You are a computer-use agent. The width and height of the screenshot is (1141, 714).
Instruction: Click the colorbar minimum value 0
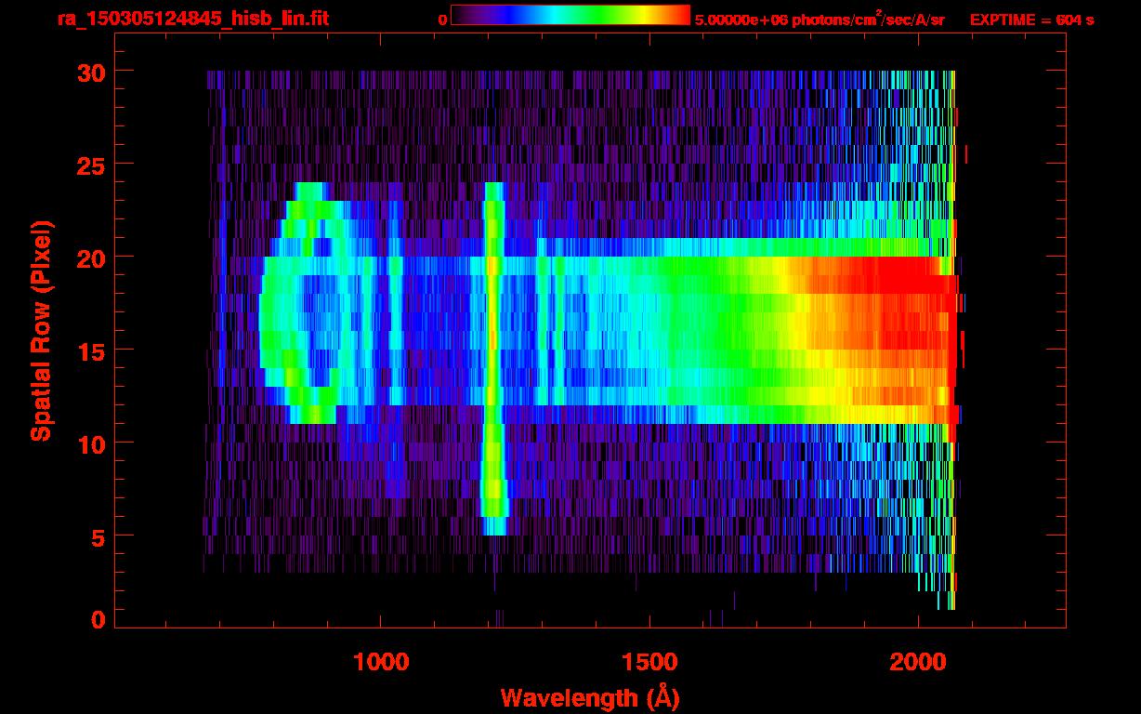pos(442,20)
